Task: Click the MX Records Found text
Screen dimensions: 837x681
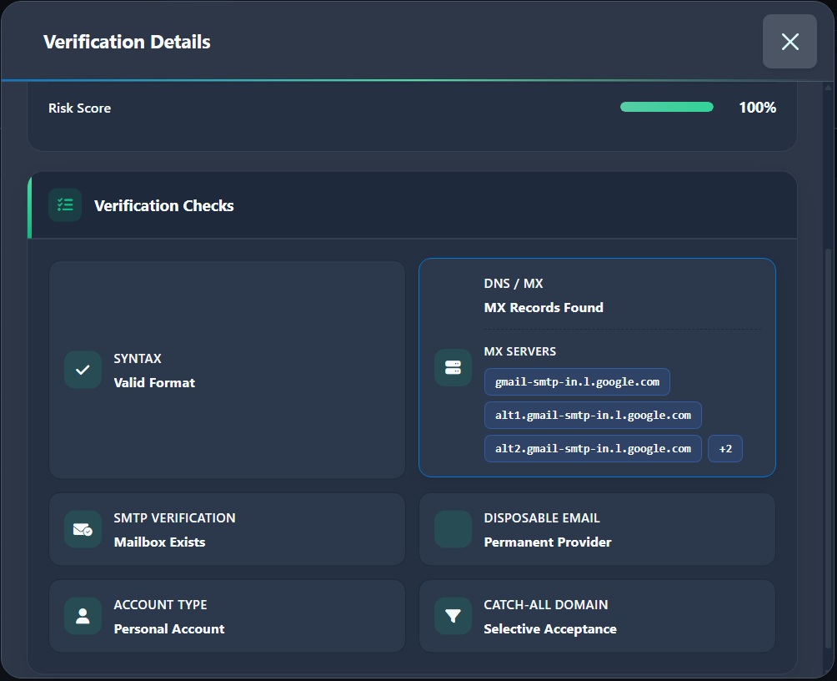Action: pyautogui.click(x=544, y=307)
